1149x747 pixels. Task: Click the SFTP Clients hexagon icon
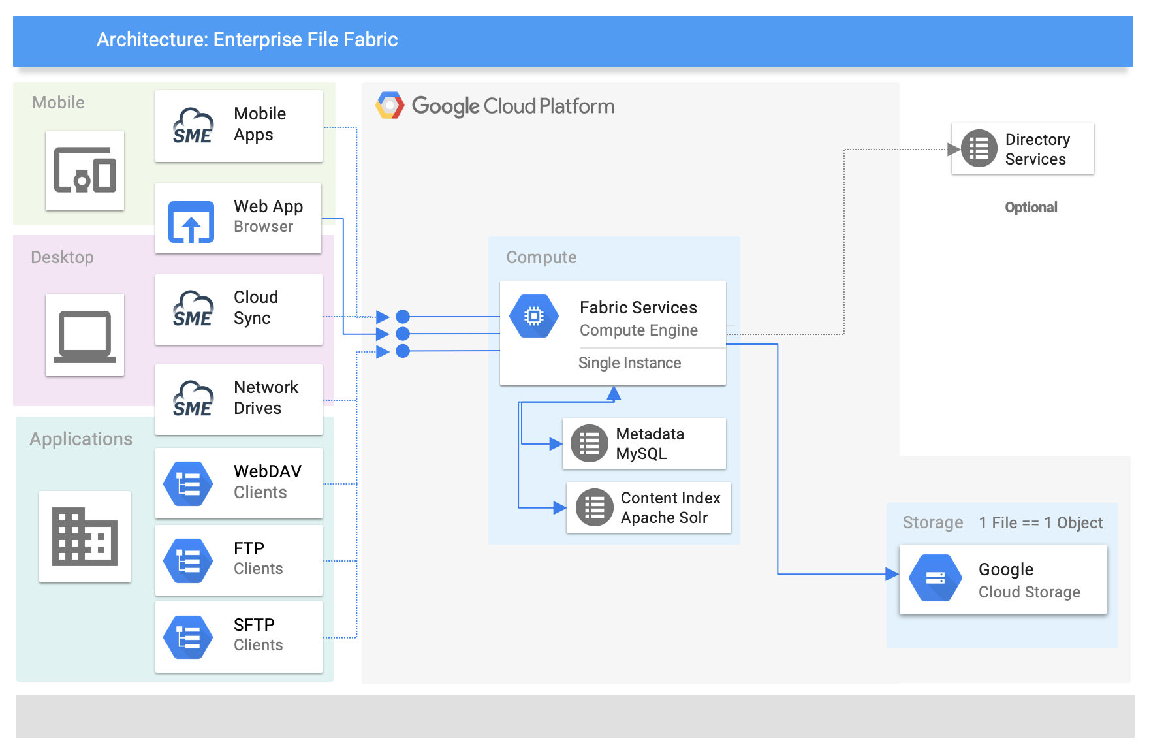[x=188, y=637]
